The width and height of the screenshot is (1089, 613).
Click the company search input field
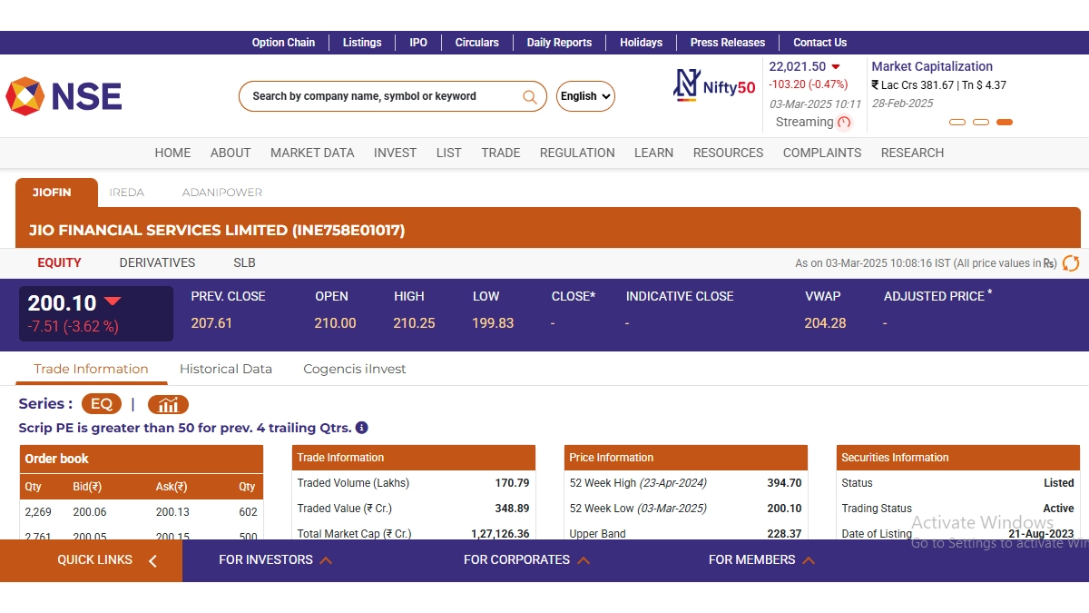(x=381, y=96)
